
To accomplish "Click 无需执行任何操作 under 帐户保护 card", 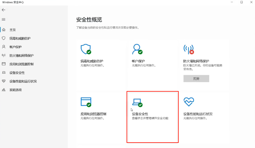I will [144, 66].
